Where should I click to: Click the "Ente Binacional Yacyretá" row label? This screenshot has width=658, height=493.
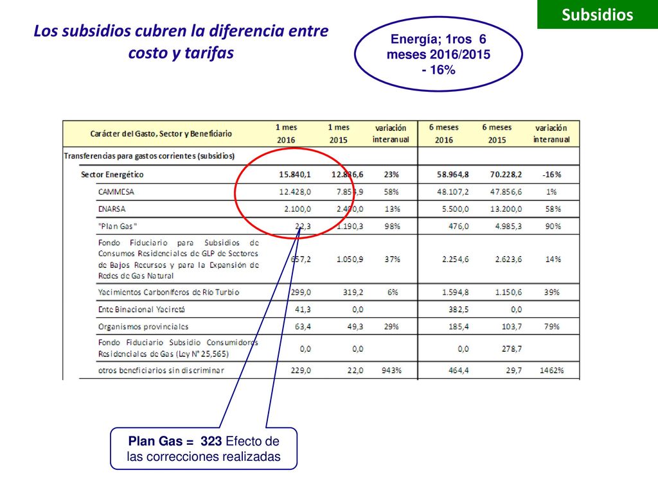click(x=141, y=309)
